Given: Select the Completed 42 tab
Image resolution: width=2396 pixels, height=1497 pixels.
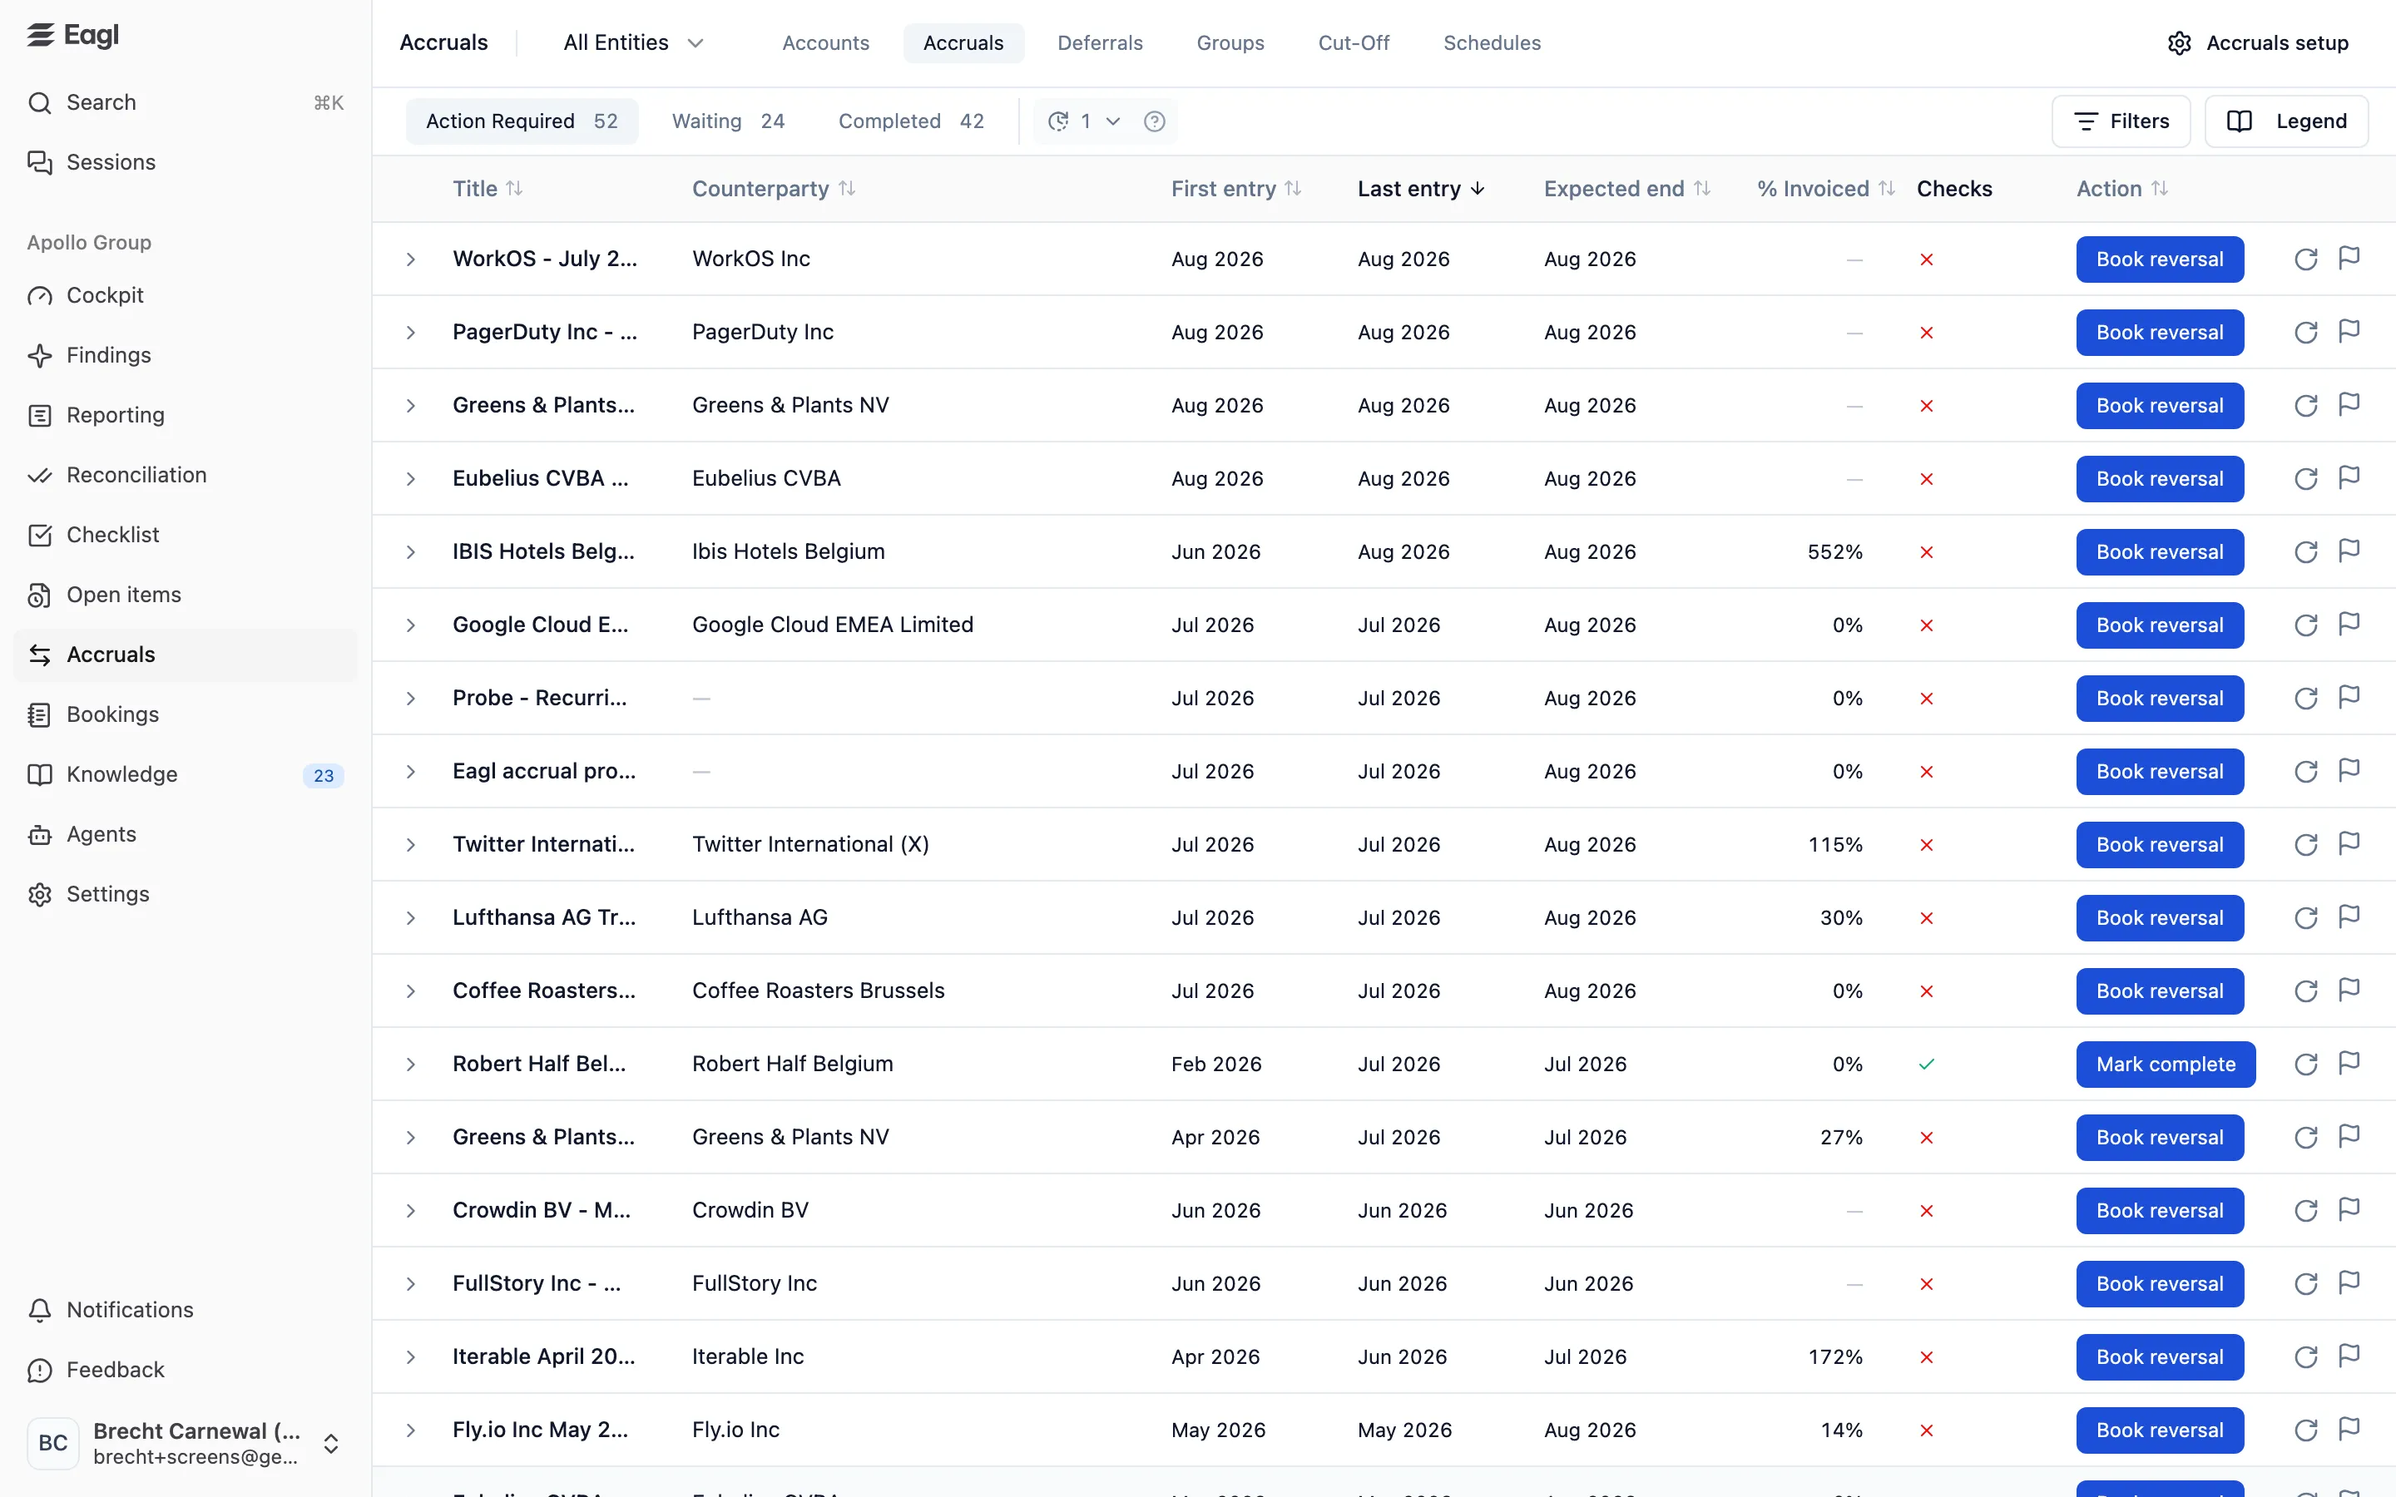Looking at the screenshot, I should [911, 121].
